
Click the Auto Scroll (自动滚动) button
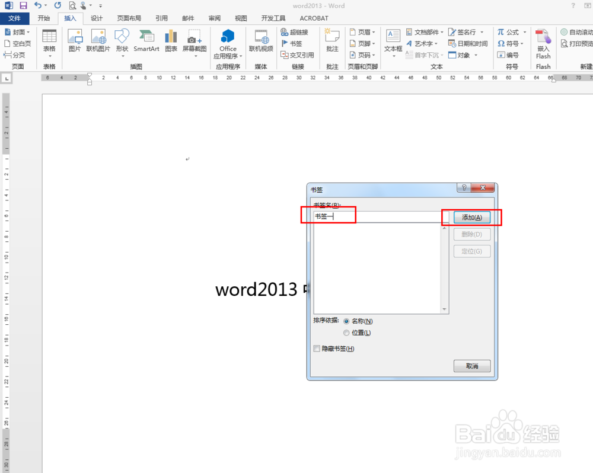[x=576, y=32]
